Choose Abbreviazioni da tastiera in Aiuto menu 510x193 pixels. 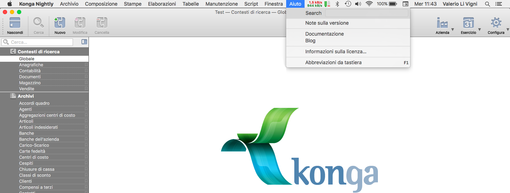click(333, 62)
